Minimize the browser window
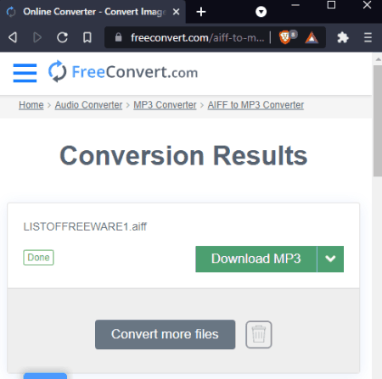Viewport: 382px width, 379px height. (x=295, y=5)
